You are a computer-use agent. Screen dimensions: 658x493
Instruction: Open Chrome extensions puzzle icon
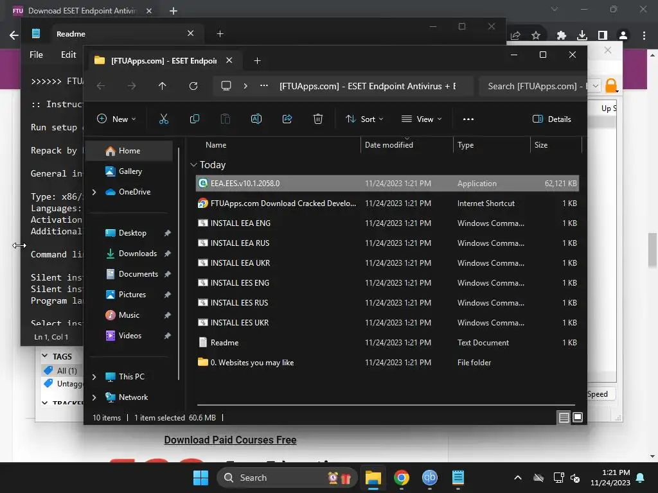click(x=561, y=36)
